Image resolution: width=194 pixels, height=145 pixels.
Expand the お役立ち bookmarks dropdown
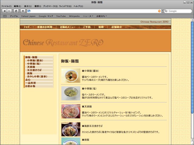click(x=102, y=16)
